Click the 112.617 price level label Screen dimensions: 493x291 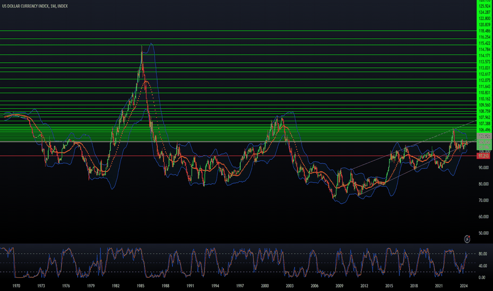485,74
